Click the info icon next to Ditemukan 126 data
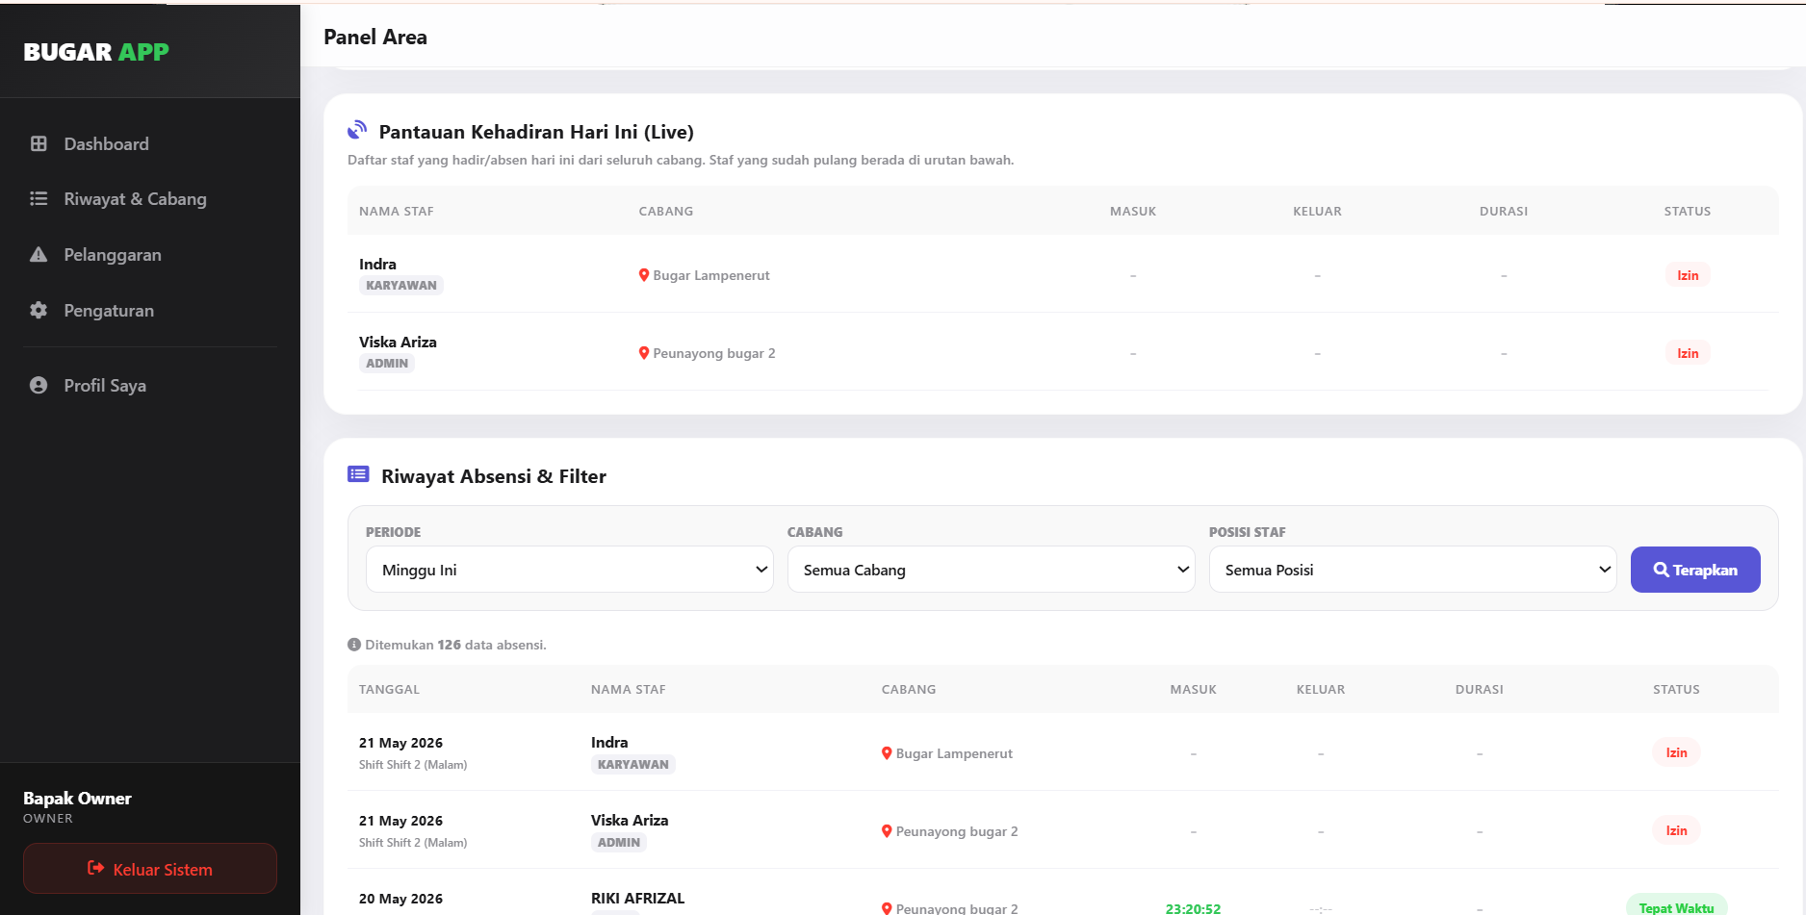 coord(354,645)
